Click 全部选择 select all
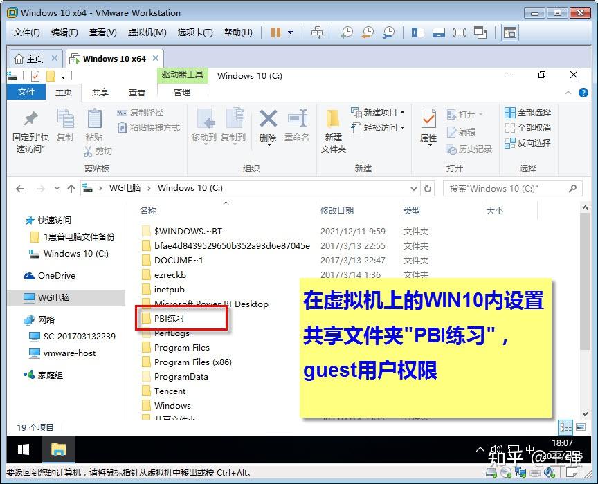Viewport: 598px width, 484px height. coord(528,113)
